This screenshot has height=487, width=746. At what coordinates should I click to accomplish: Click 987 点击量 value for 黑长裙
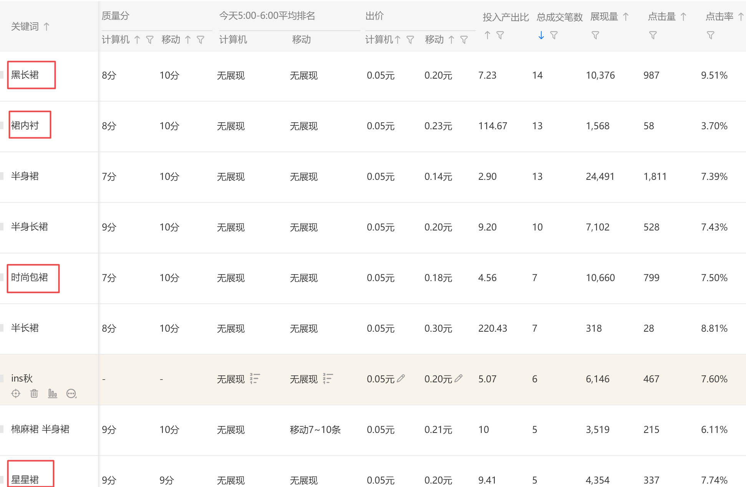pyautogui.click(x=652, y=75)
